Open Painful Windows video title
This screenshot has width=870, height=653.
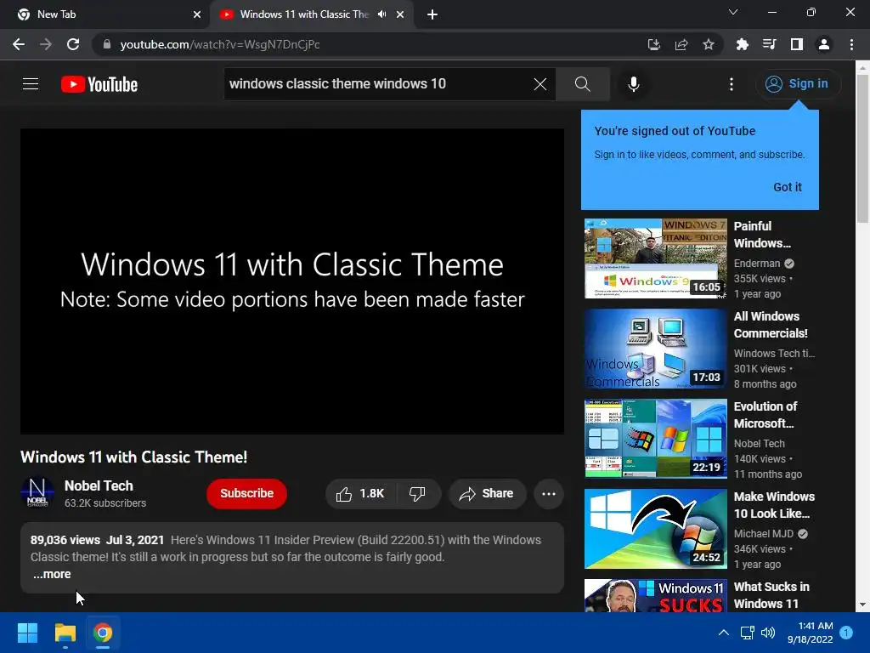[762, 235]
